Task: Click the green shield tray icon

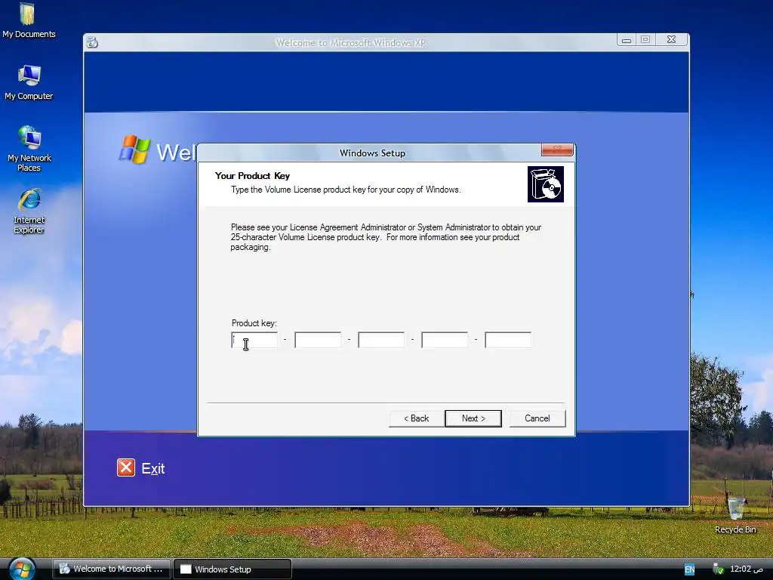Action: click(718, 569)
